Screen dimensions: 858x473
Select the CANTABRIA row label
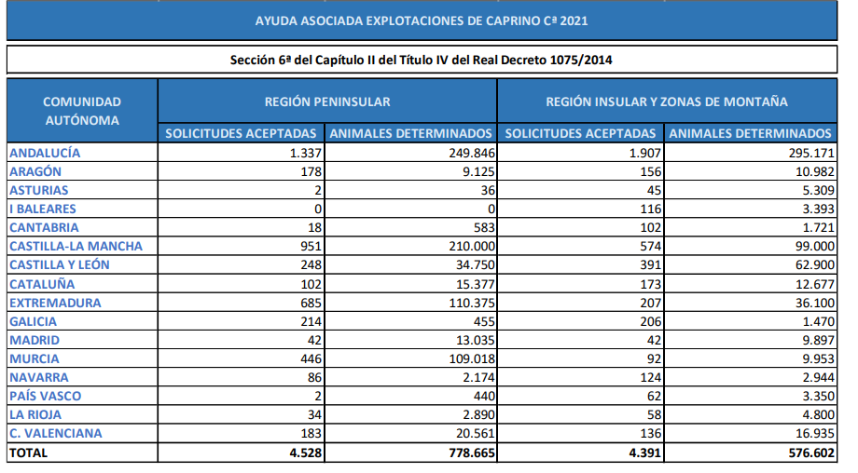click(44, 227)
